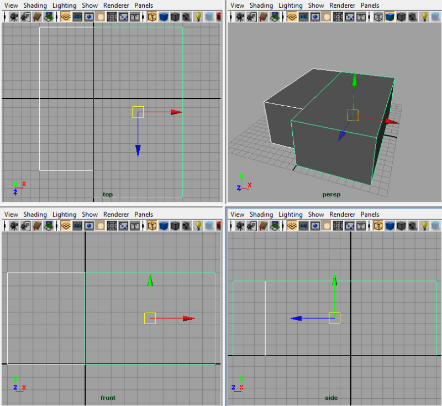442x406 pixels.
Task: Click green Y-axis arrow tip in front view
Action: [150, 280]
